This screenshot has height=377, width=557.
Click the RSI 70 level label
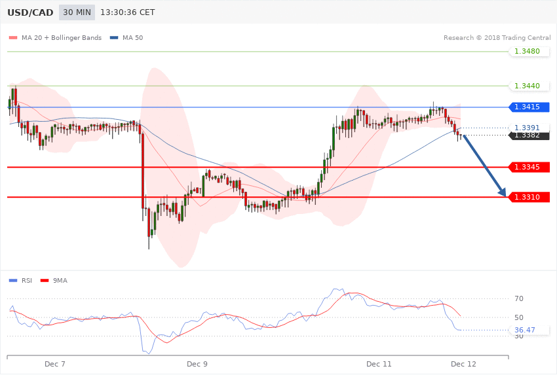tap(518, 298)
